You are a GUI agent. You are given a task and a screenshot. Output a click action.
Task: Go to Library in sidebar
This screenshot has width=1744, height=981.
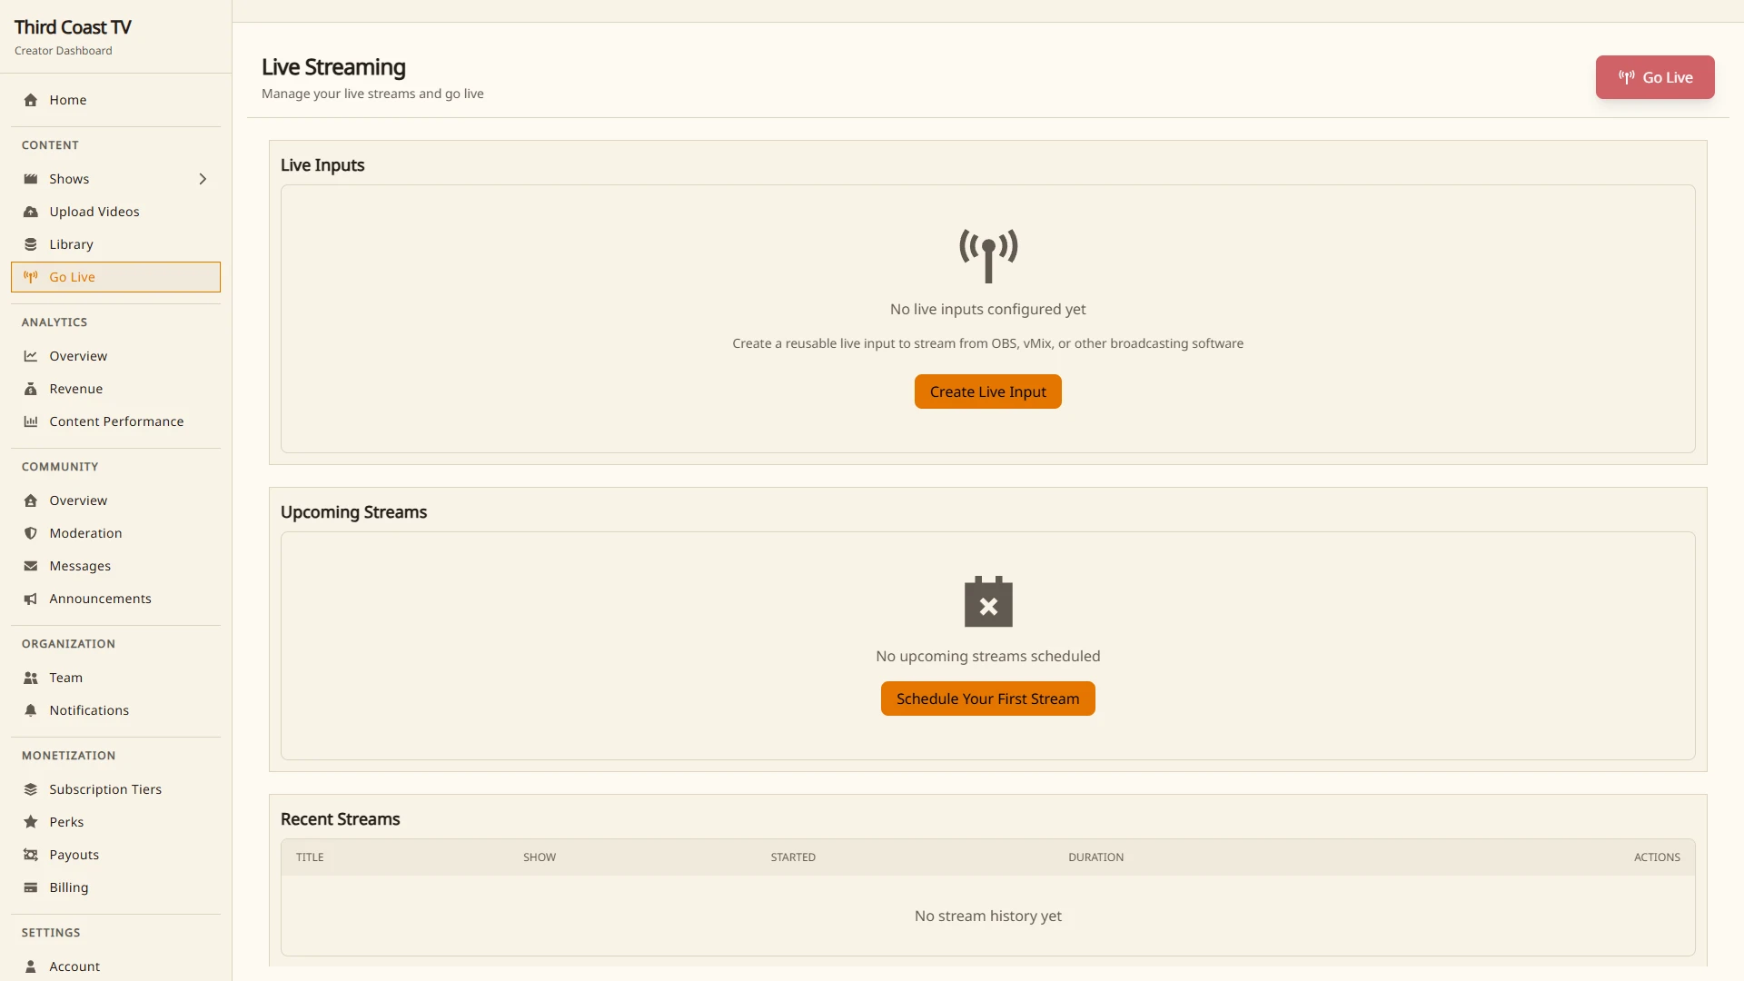coord(115,244)
